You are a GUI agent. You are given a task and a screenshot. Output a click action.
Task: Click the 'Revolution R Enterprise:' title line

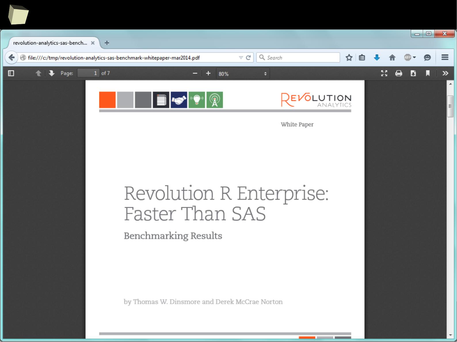click(x=226, y=194)
